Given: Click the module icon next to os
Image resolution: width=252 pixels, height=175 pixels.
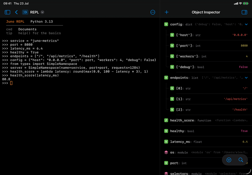Looking at the screenshot, I should [166, 152].
